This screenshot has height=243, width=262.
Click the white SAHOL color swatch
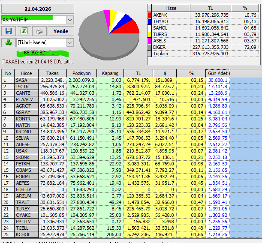pyautogui.click(x=150, y=28)
